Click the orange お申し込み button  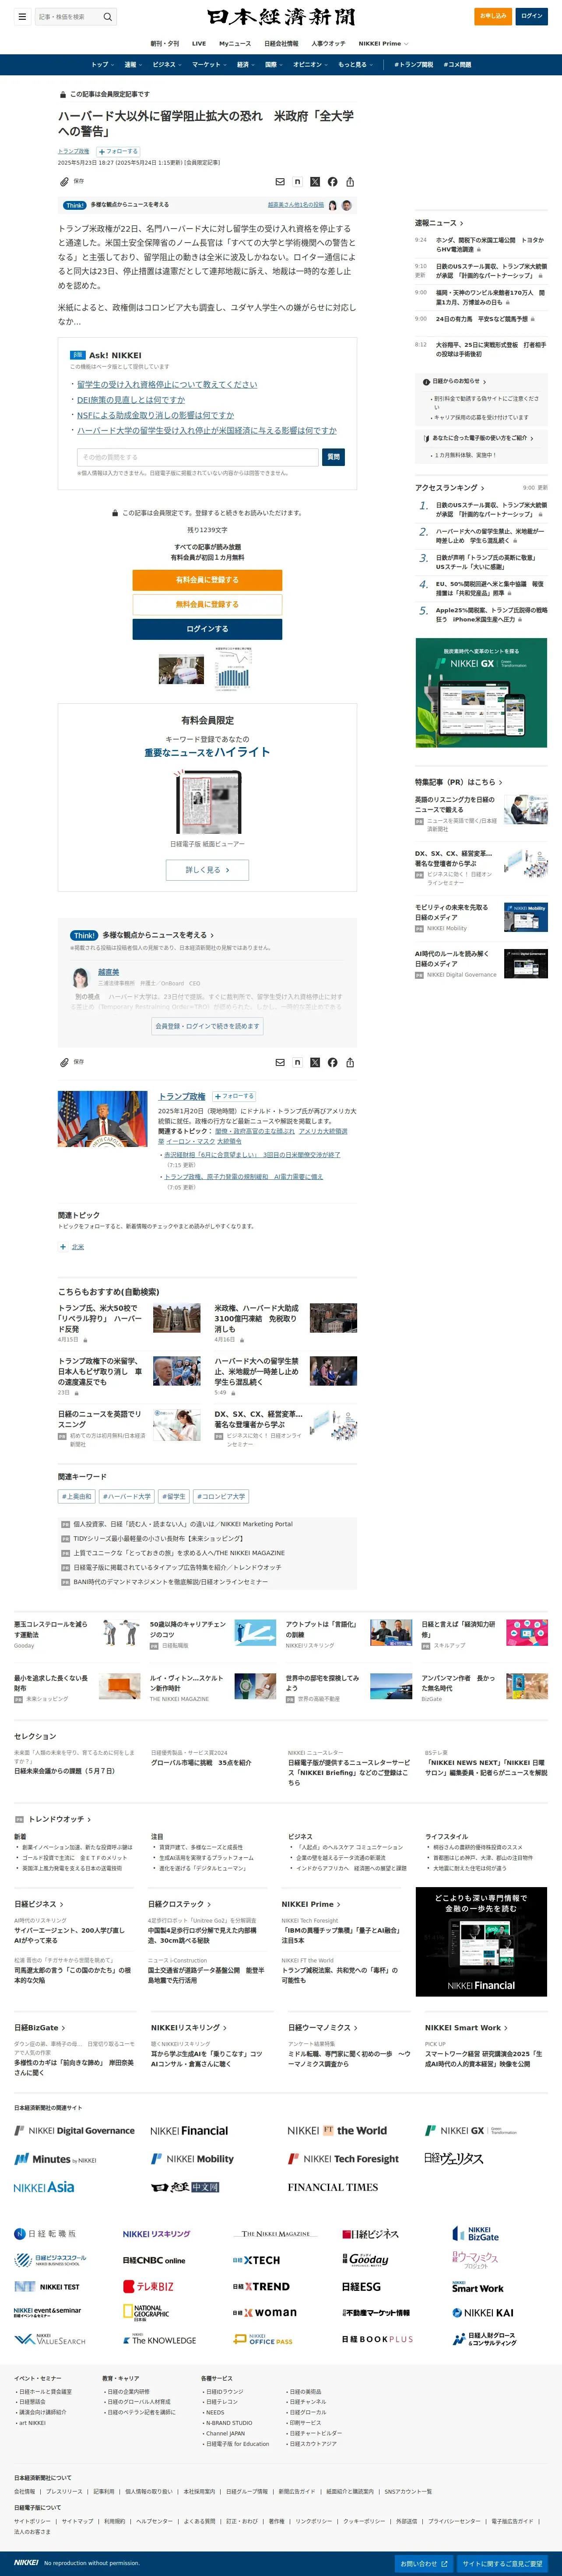493,16
